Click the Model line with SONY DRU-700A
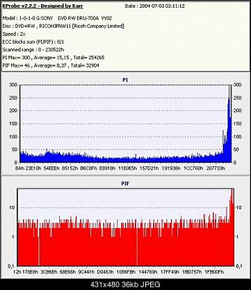Screen dimensions: 251x290 (x=58, y=18)
